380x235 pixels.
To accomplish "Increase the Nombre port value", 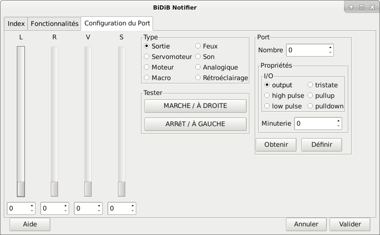I will tap(330, 47).
